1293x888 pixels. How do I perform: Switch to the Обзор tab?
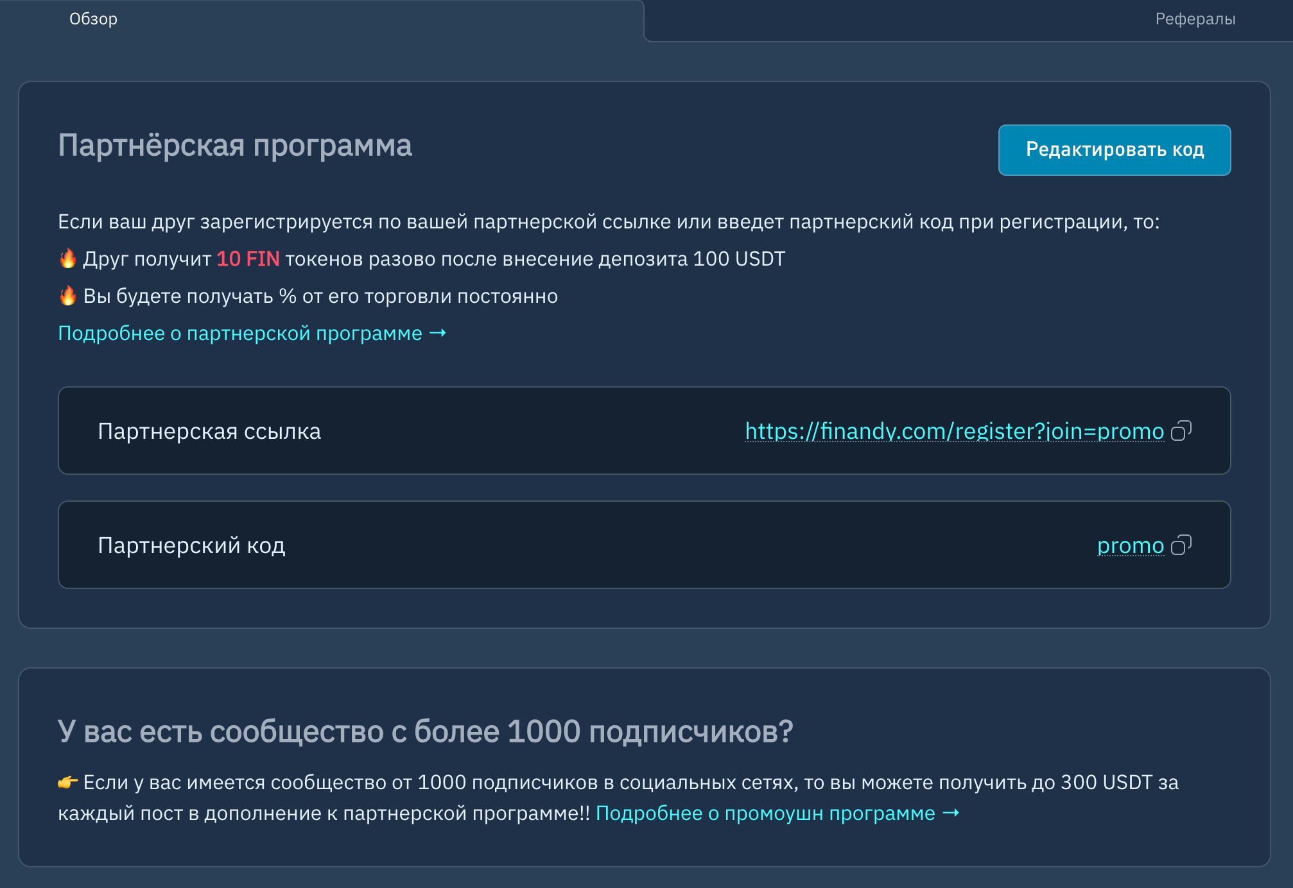pyautogui.click(x=94, y=19)
